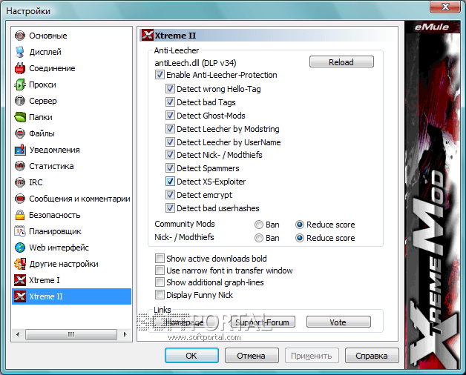466x375 pixels.
Task: Click the Прокси icon
Action: point(20,84)
